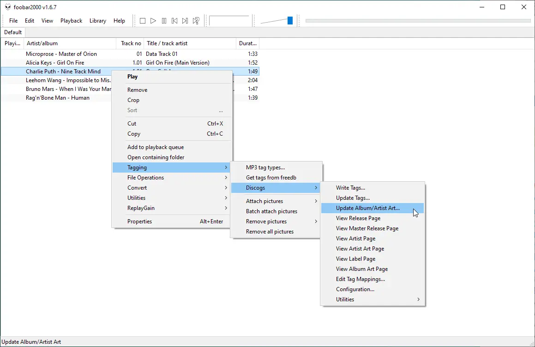Skip to previous track using toolbar icon
This screenshot has height=347, width=535.
coord(174,21)
